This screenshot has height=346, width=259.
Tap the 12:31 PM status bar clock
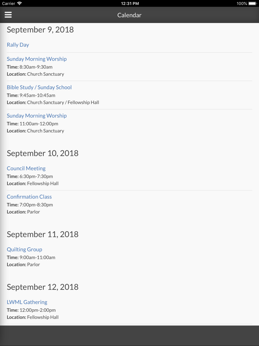coord(130,3)
